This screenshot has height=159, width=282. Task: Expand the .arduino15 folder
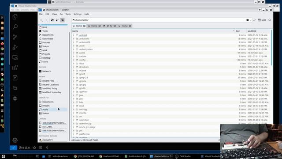click(74, 39)
